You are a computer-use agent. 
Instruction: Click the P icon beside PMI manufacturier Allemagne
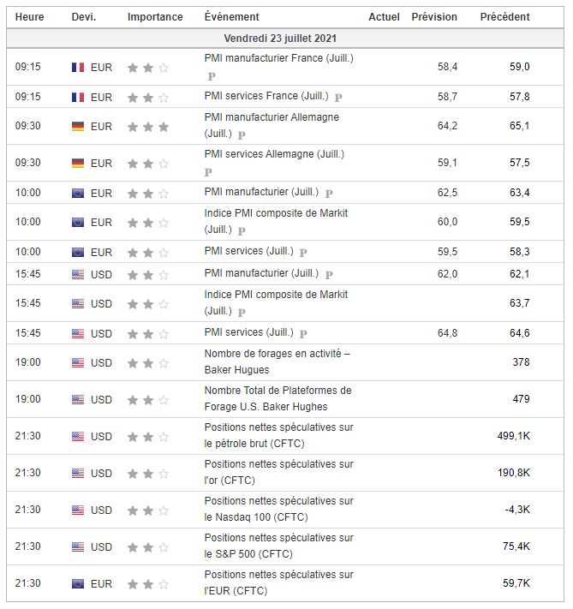[242, 134]
